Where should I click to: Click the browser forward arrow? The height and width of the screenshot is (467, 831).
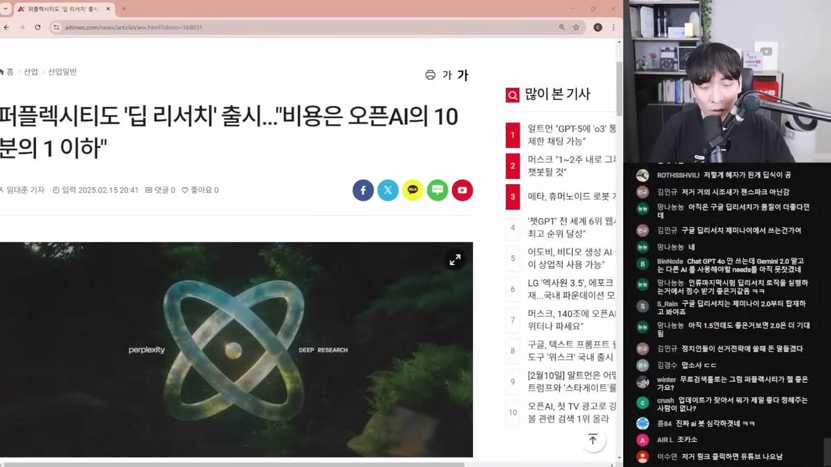point(22,27)
